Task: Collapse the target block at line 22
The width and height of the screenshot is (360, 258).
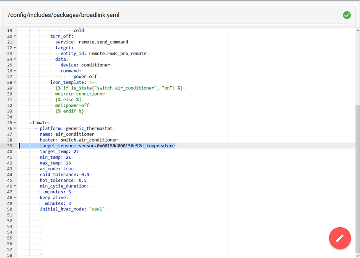Action: [x=15, y=48]
